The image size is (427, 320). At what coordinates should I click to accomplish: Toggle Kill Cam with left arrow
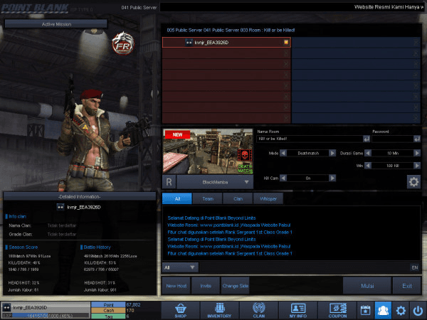click(x=283, y=178)
